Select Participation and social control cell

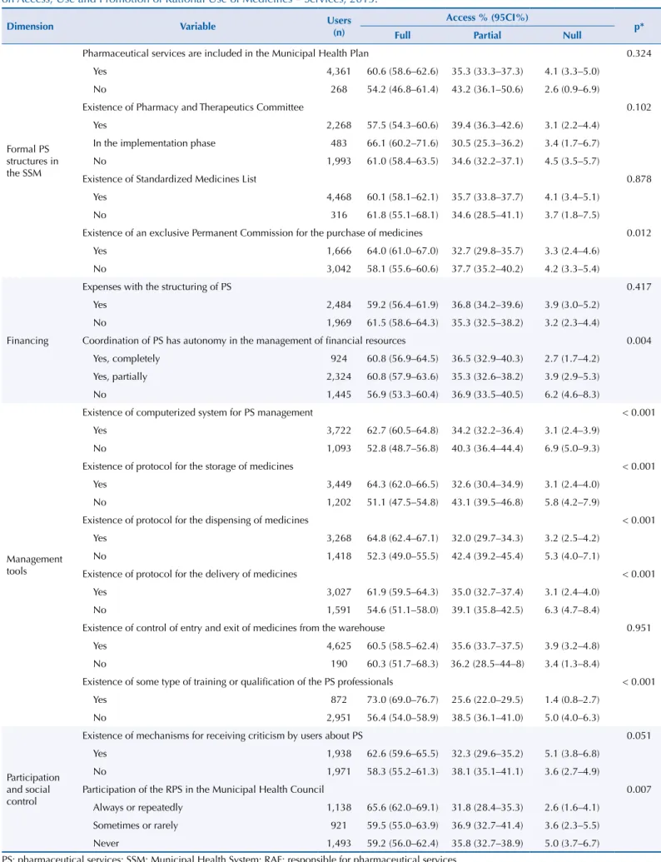pyautogui.click(x=32, y=790)
